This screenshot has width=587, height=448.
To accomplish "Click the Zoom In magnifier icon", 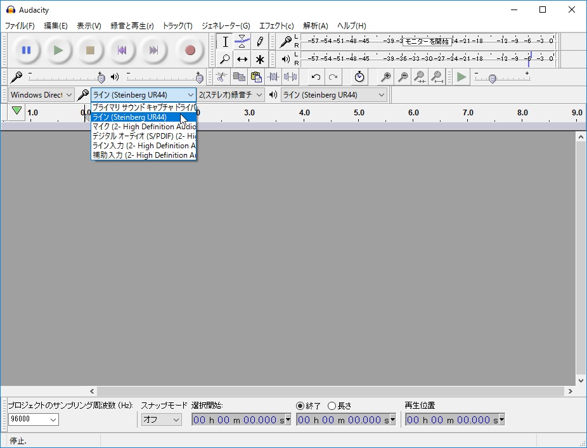I will pyautogui.click(x=385, y=77).
